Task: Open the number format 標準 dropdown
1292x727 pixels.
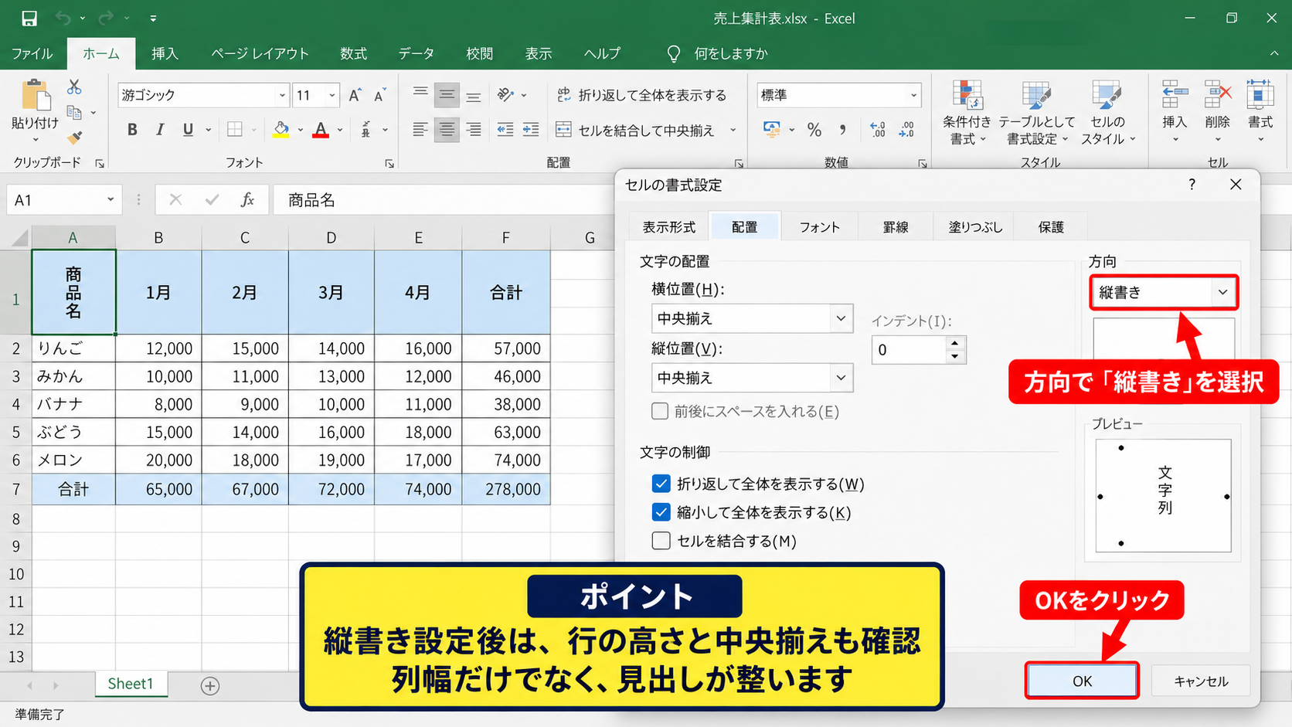Action: click(x=914, y=95)
